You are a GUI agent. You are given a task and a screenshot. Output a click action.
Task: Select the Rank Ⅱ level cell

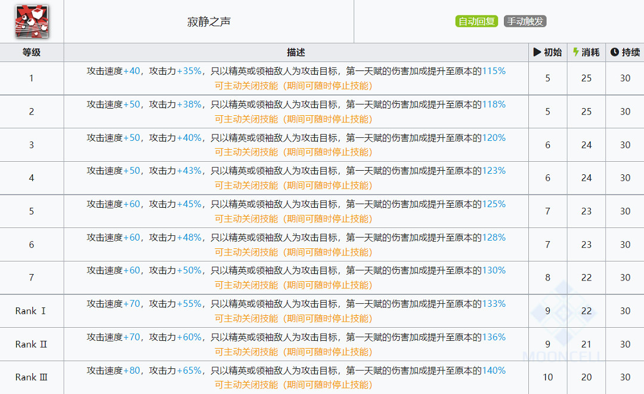(31, 344)
